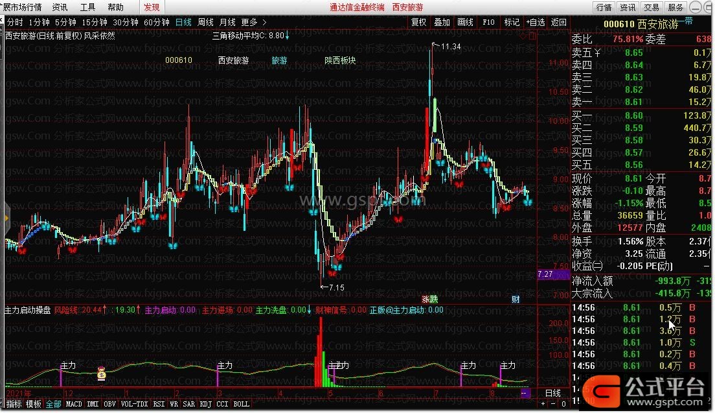Switch indicator to CCI
Image resolution: width=715 pixels, height=413 pixels.
pyautogui.click(x=223, y=404)
